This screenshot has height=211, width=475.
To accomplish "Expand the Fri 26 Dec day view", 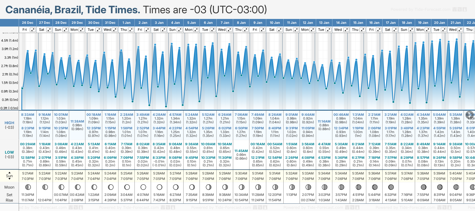I will point(33,30).
